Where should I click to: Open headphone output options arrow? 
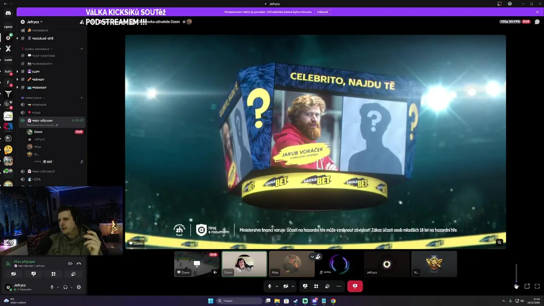(71, 287)
